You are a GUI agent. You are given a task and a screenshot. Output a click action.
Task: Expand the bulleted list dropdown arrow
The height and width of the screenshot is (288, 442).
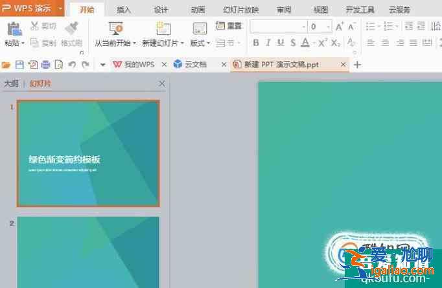pyautogui.click(x=378, y=27)
